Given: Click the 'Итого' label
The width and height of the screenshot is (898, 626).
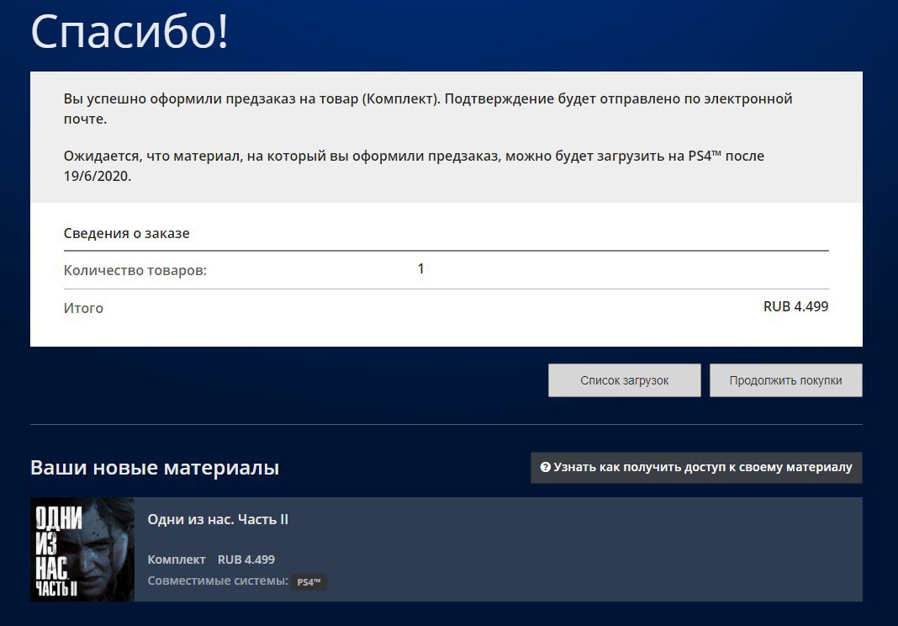Looking at the screenshot, I should (x=83, y=309).
